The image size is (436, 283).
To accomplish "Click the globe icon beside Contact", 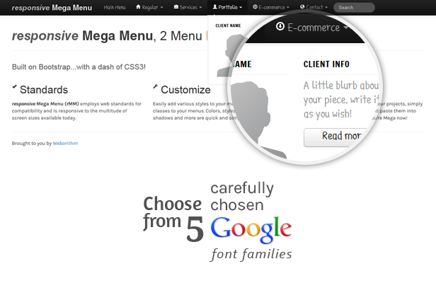I will (x=302, y=6).
